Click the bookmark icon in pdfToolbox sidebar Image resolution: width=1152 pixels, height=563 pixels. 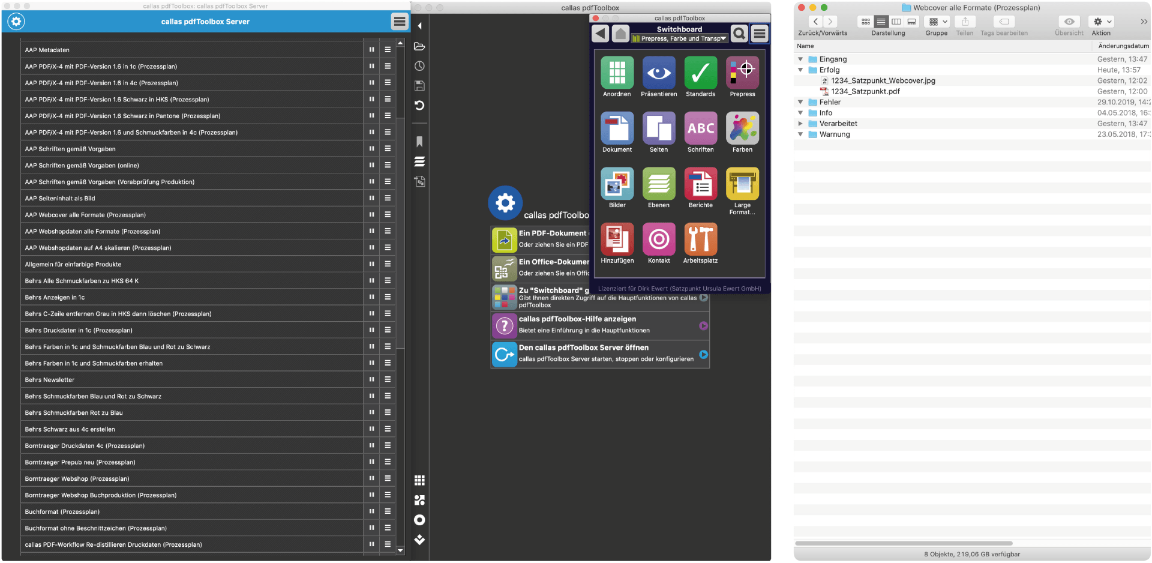[x=419, y=142]
